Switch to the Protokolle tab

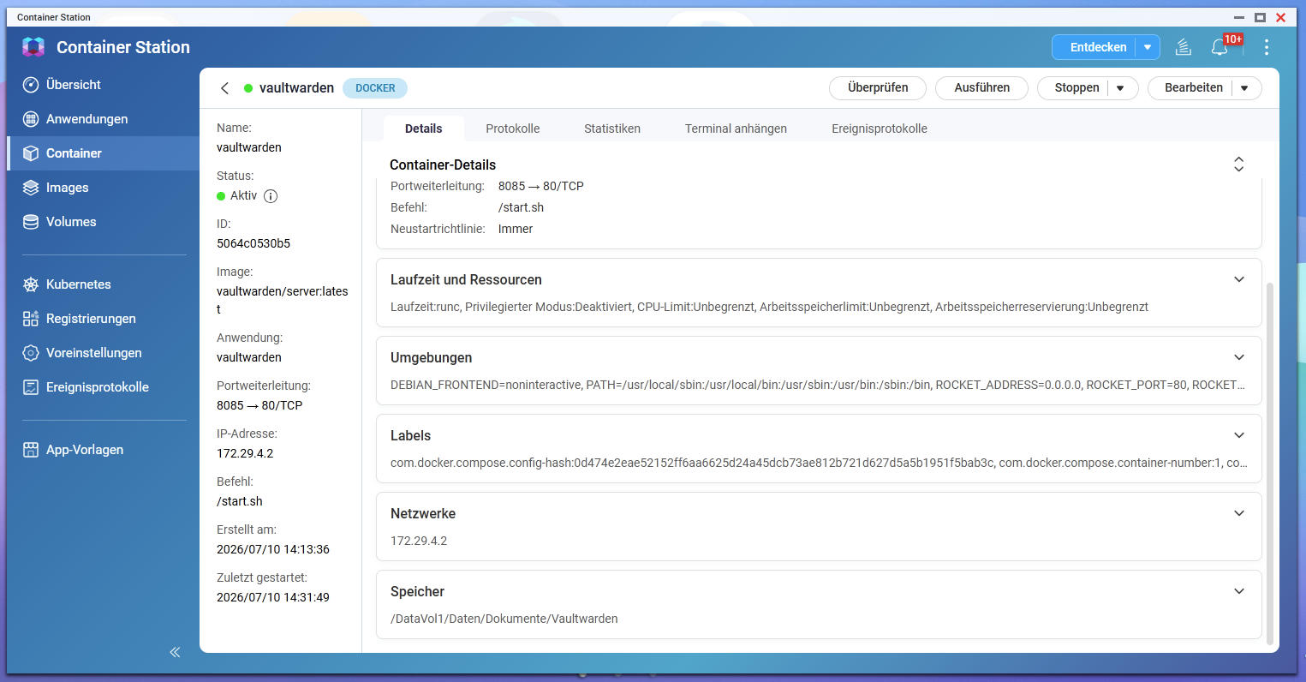tap(513, 129)
